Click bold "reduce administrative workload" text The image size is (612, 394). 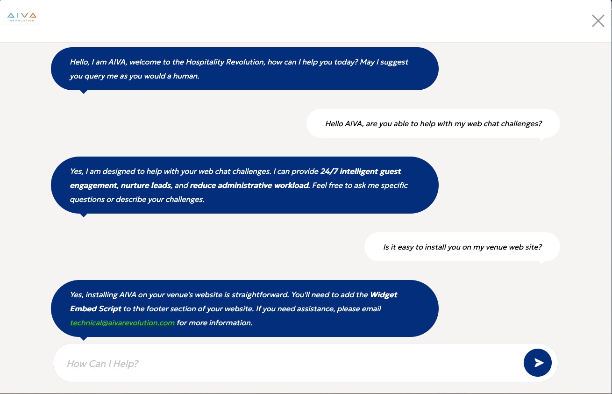pos(249,186)
